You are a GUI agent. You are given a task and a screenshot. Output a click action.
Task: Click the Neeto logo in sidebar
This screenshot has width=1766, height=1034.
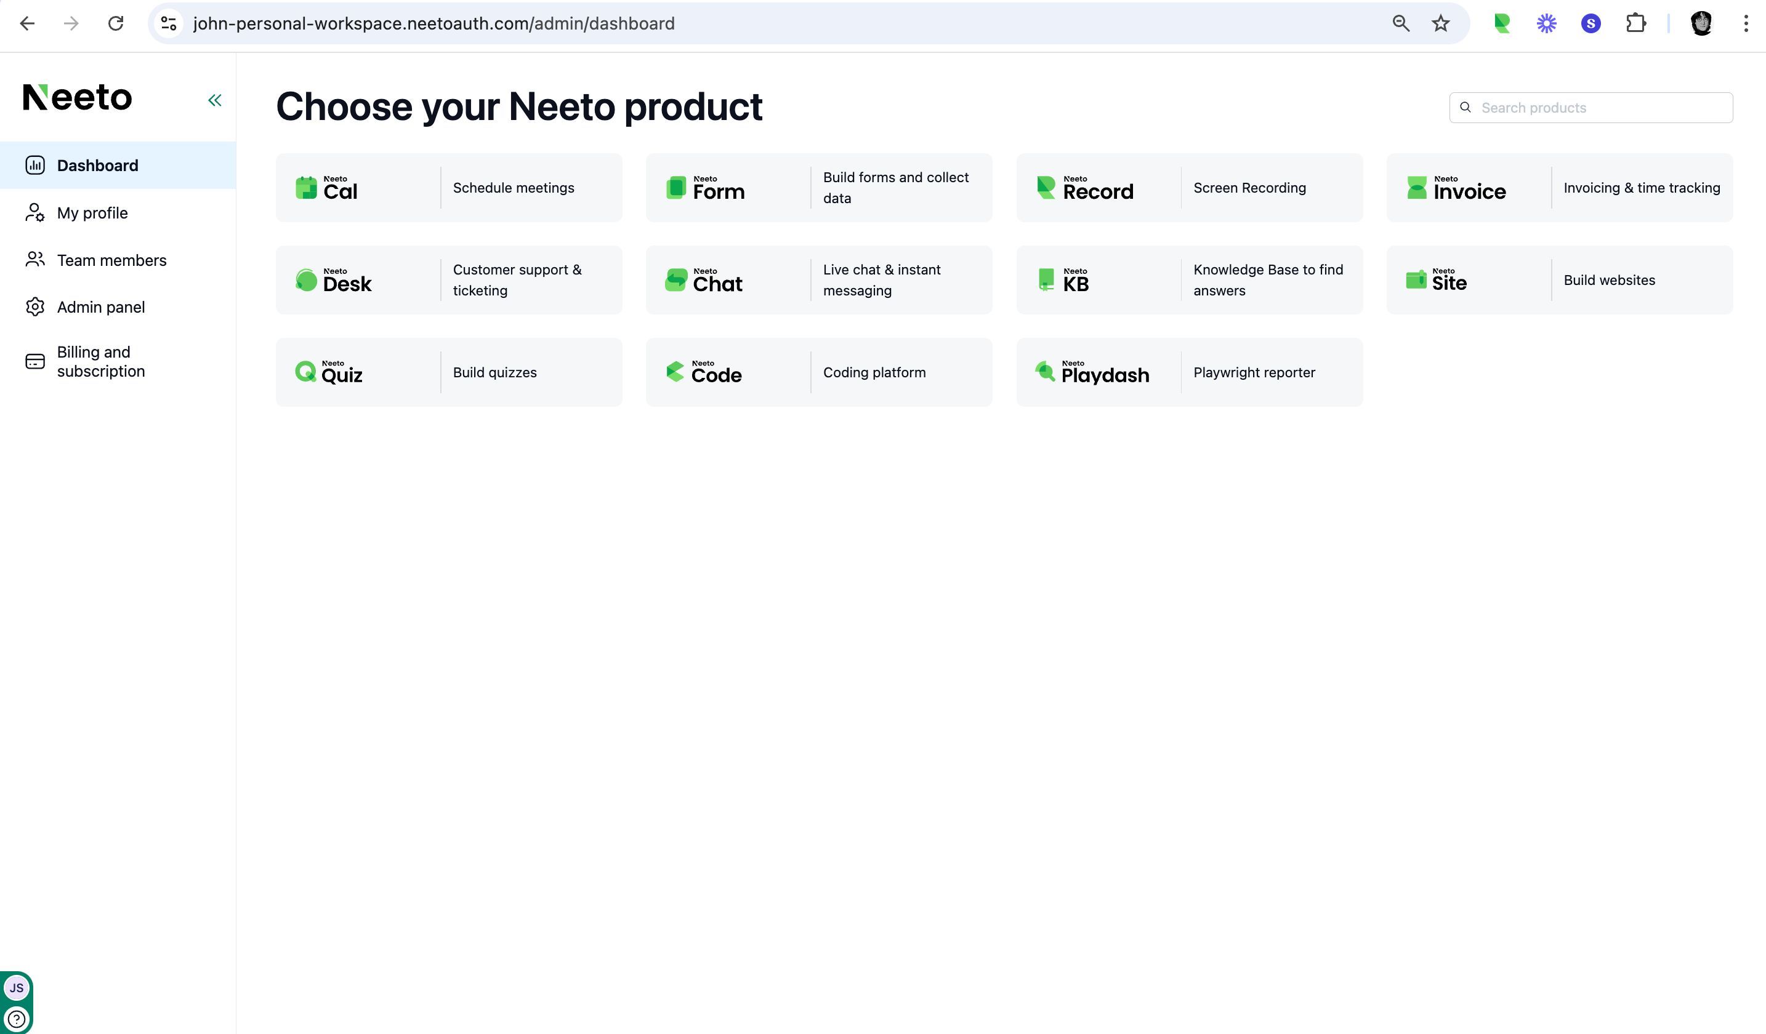[77, 97]
